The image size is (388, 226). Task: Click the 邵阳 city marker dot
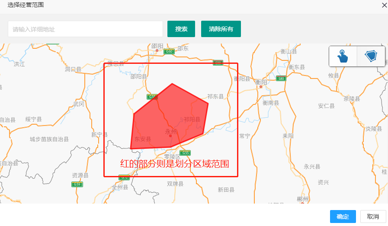click(157, 50)
